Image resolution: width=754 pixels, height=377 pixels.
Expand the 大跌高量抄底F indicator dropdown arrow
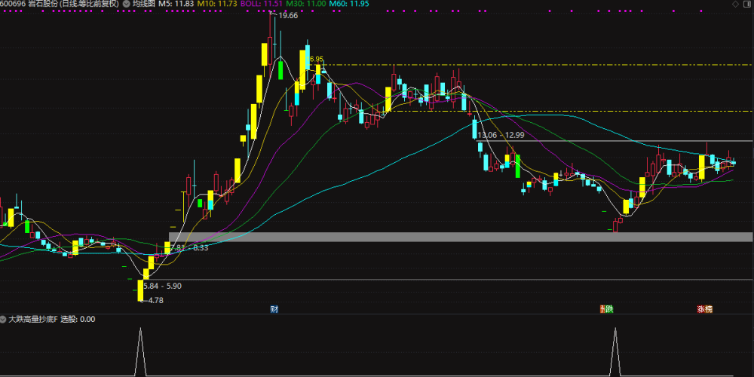click(x=4, y=319)
